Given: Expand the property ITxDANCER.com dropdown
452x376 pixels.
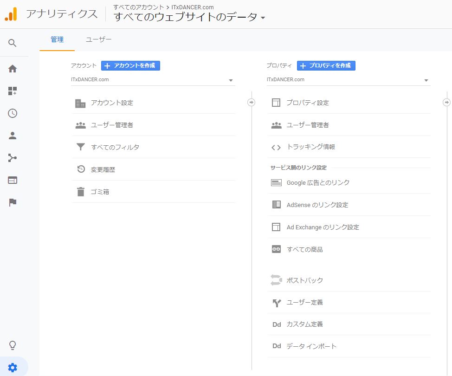Looking at the screenshot, I should (348, 80).
